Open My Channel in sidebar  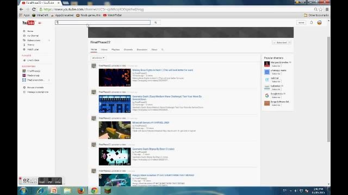click(33, 36)
